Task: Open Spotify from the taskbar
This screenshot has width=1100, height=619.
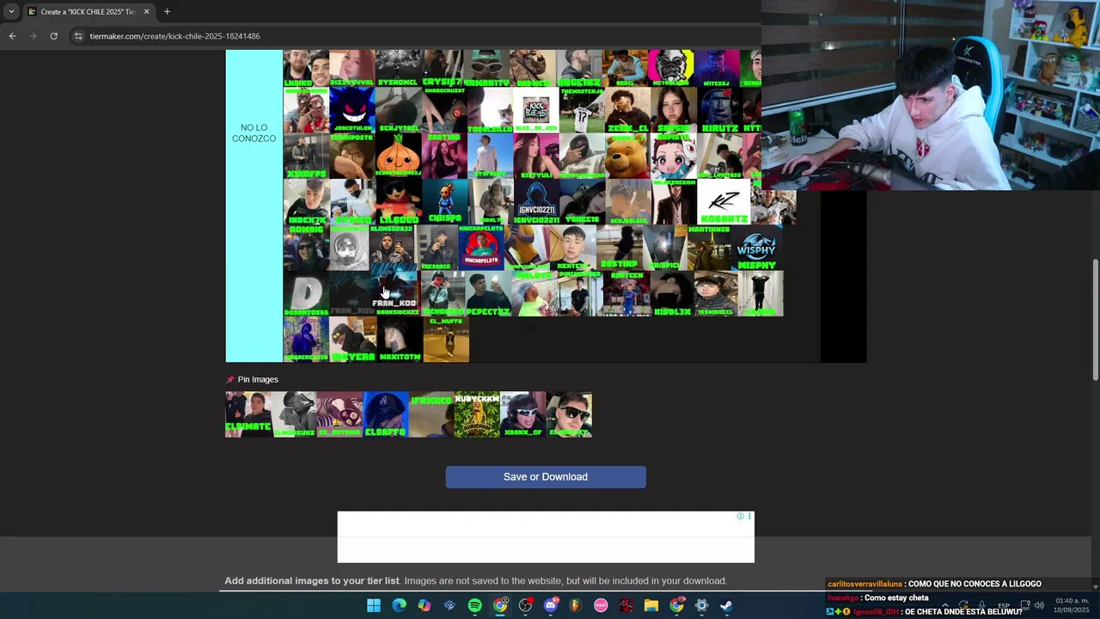Action: click(x=474, y=606)
